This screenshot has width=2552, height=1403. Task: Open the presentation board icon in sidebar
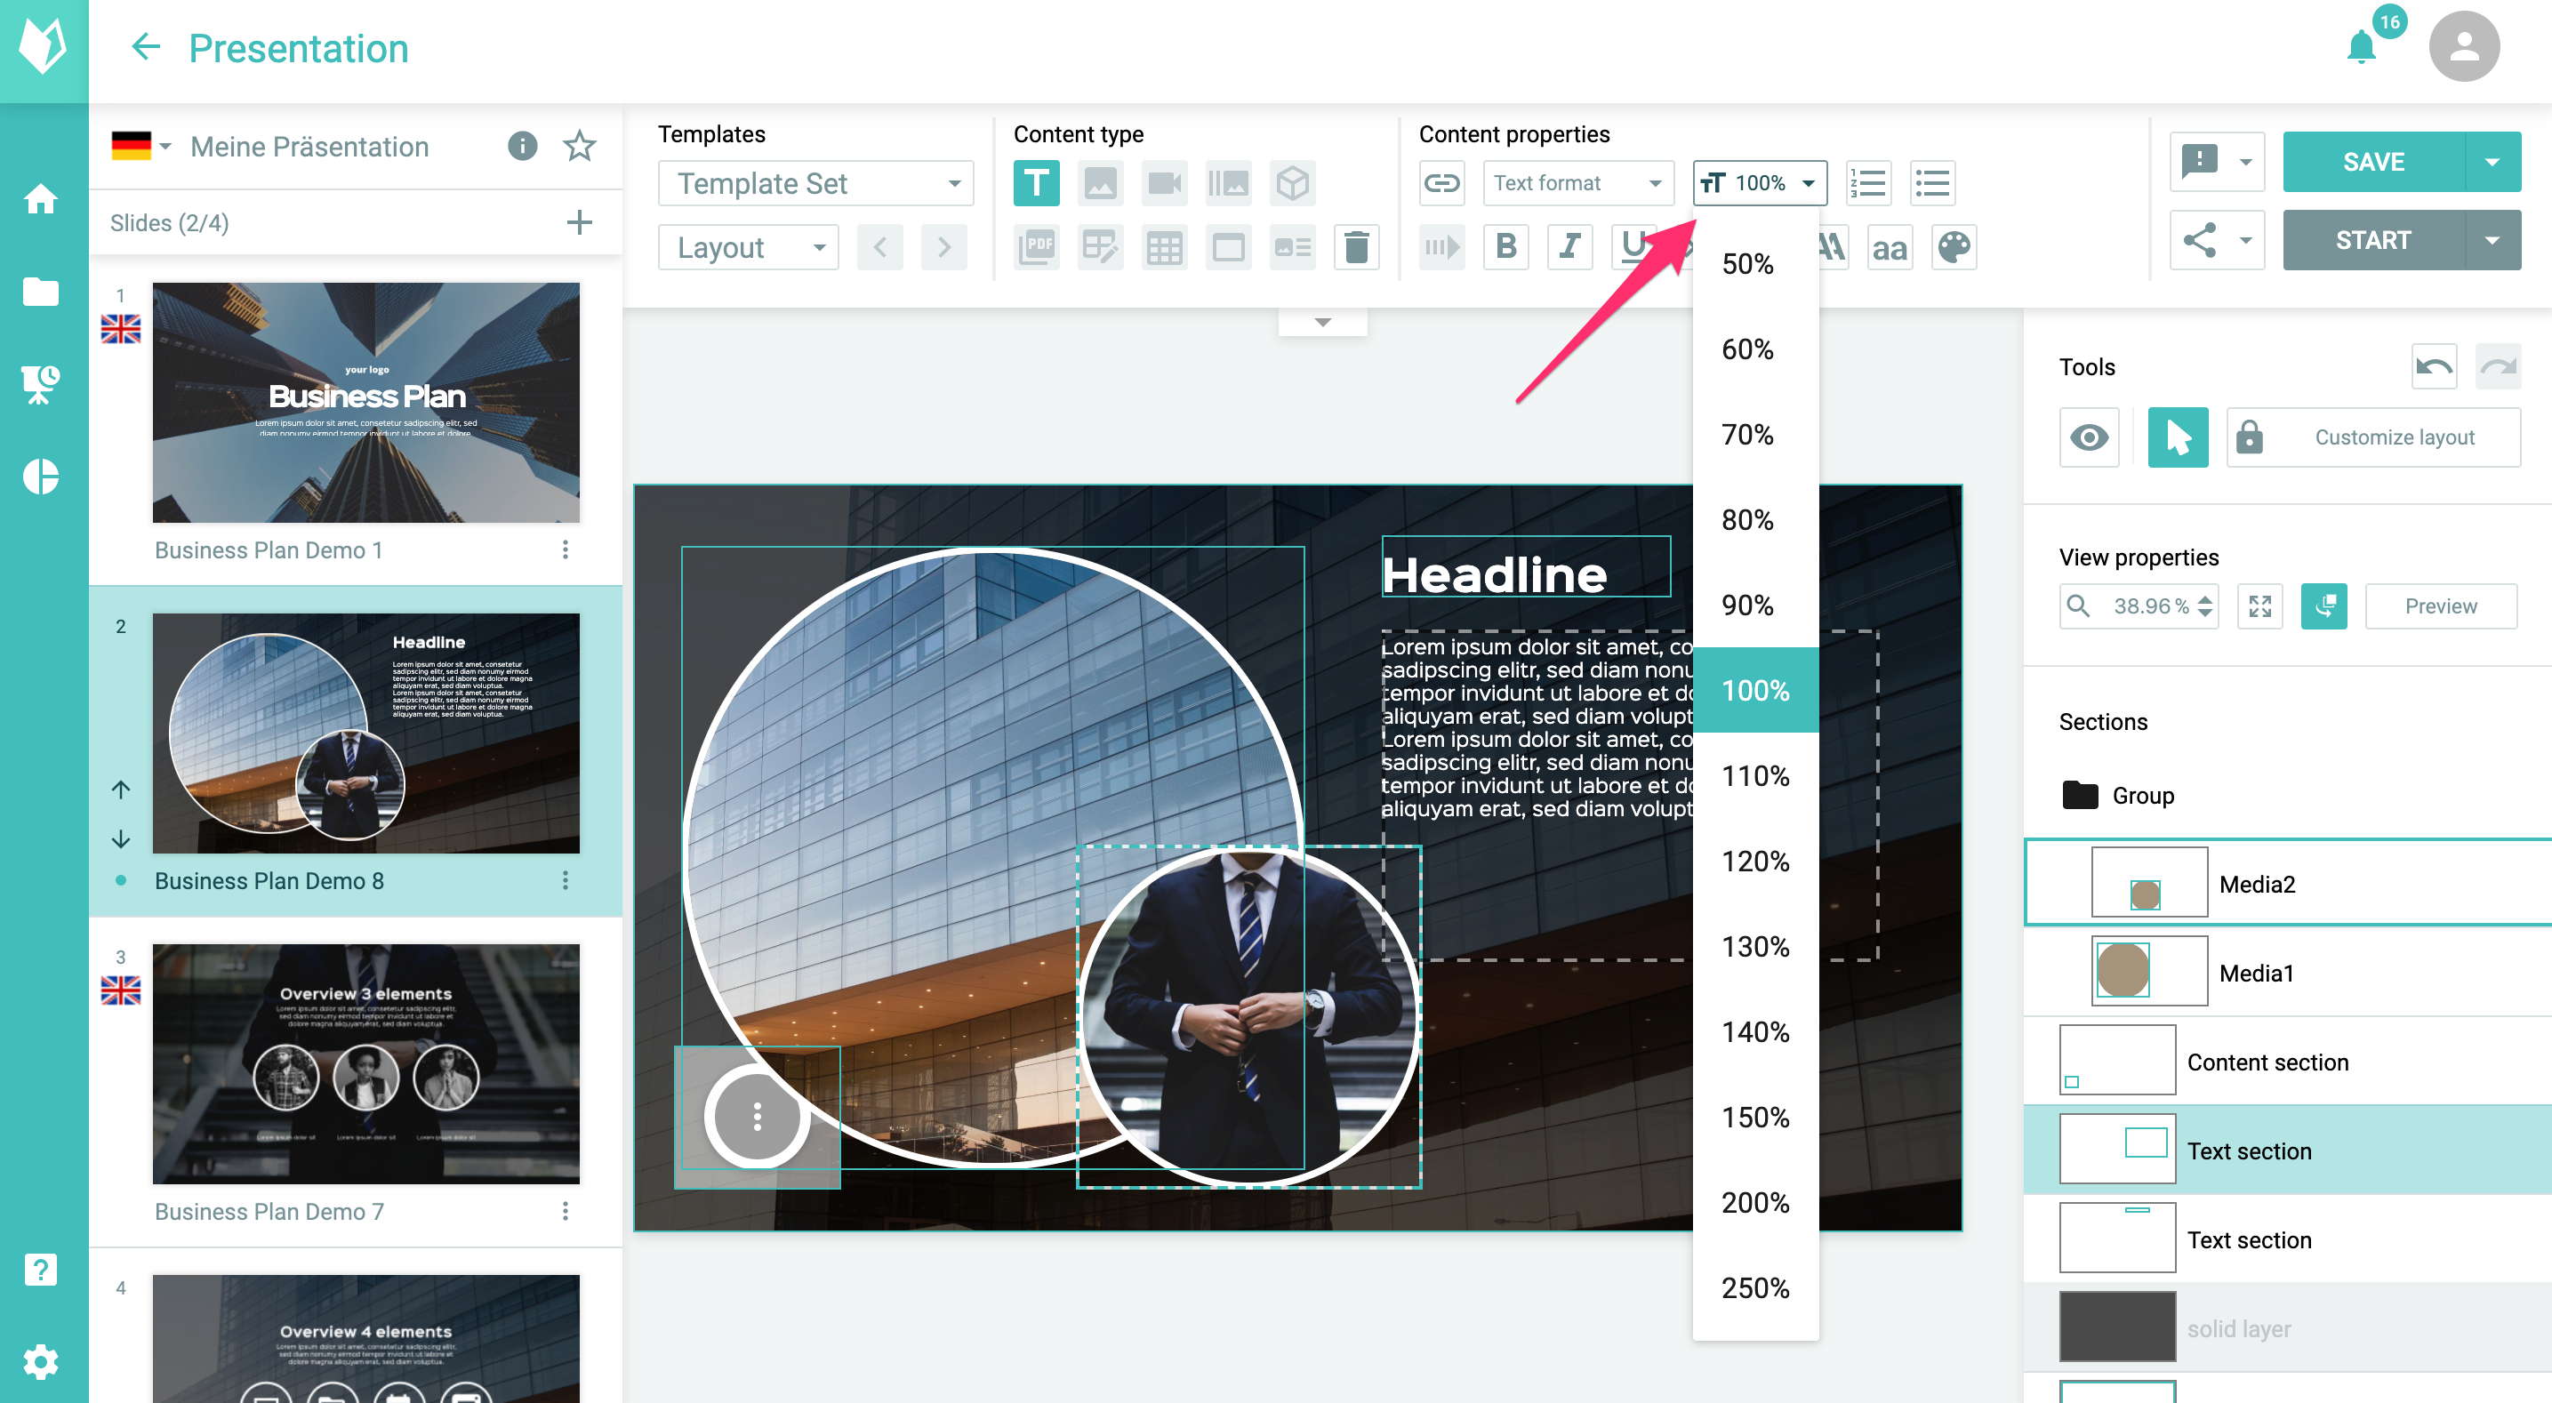[41, 384]
